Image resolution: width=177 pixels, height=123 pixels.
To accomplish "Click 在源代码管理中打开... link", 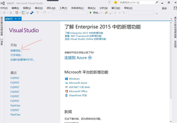I will click(x=22, y=60).
